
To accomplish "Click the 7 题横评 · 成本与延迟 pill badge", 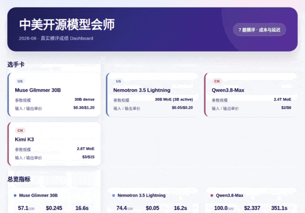I will pyautogui.click(x=259, y=29).
